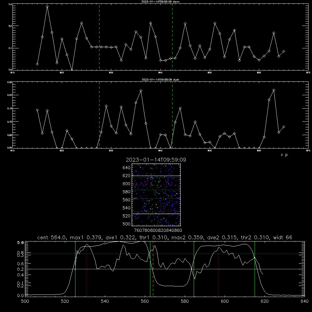312x312 pixels.
Task: Click the 640 label on the bottom plot x-axis
Action: click(x=305, y=301)
